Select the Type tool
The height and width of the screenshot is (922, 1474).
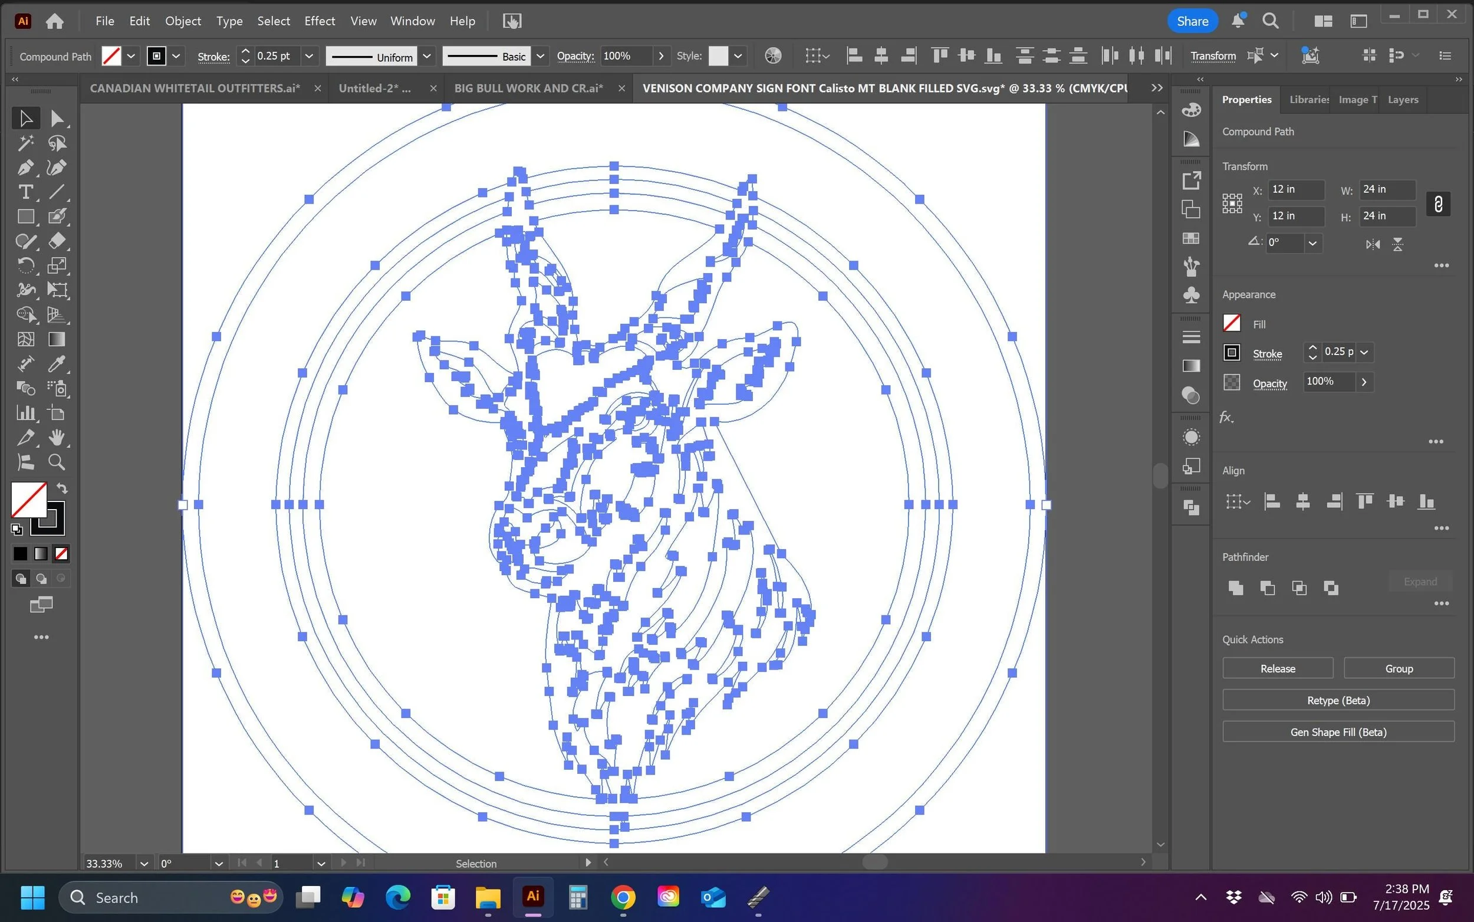pyautogui.click(x=25, y=192)
